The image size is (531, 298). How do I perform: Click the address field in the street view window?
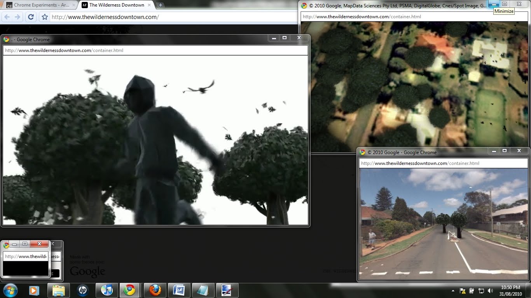(x=443, y=163)
